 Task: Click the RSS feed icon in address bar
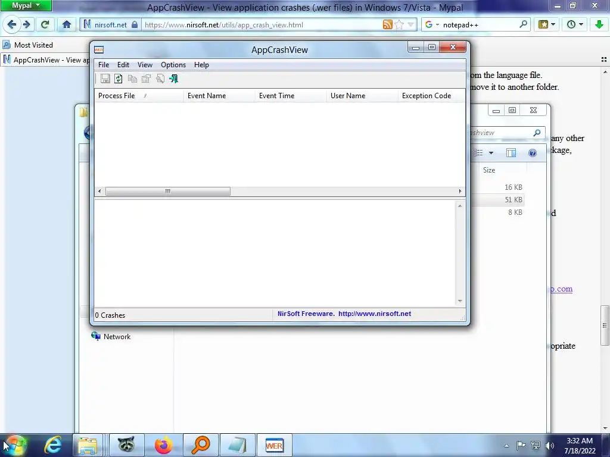(x=387, y=24)
